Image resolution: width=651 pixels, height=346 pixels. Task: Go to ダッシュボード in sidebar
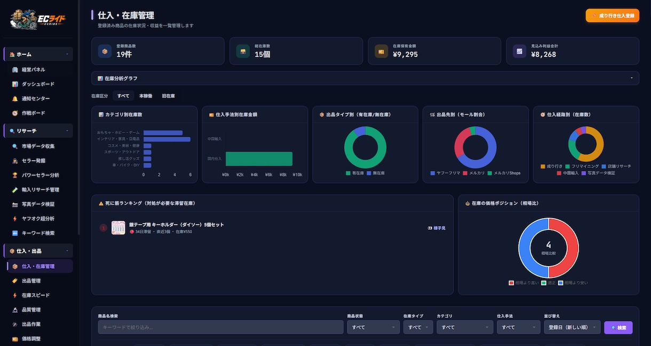[x=38, y=84]
